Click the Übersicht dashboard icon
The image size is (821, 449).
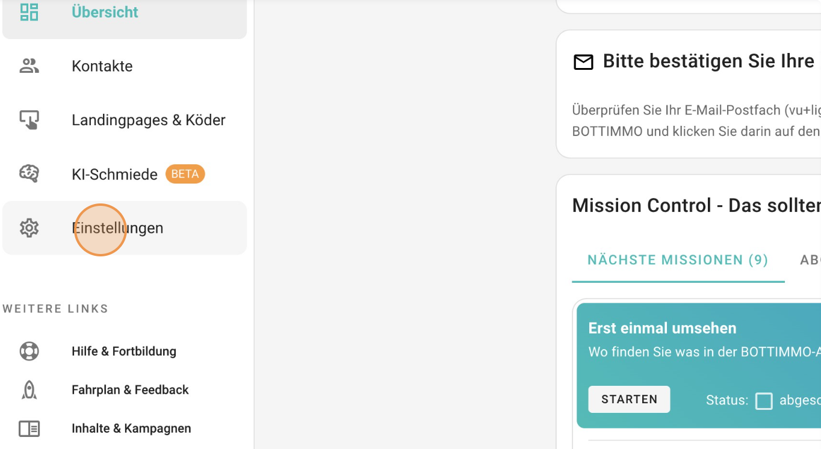[x=29, y=11]
